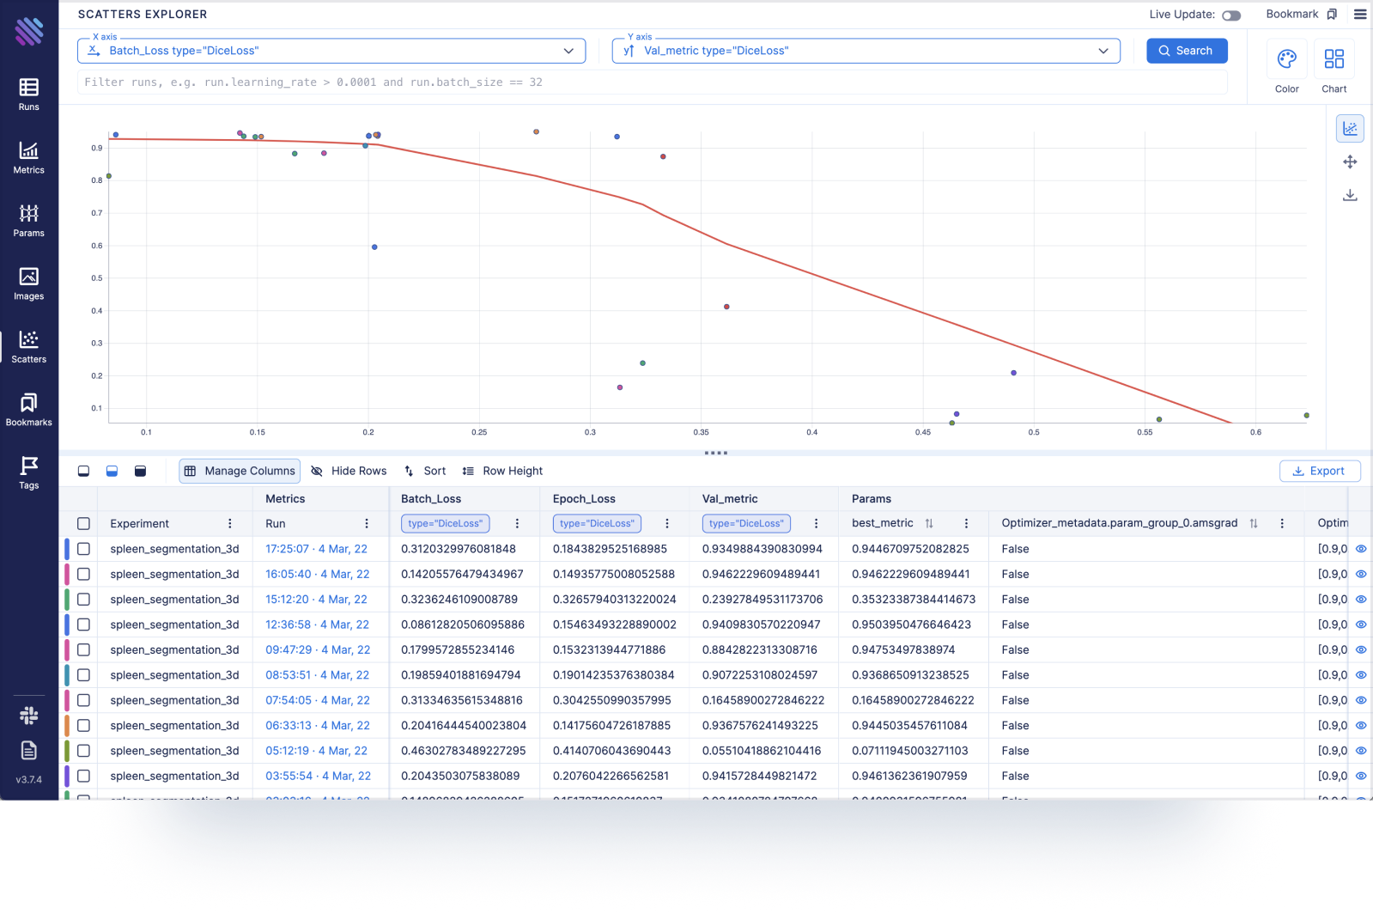Open the Row Height menu

click(502, 471)
